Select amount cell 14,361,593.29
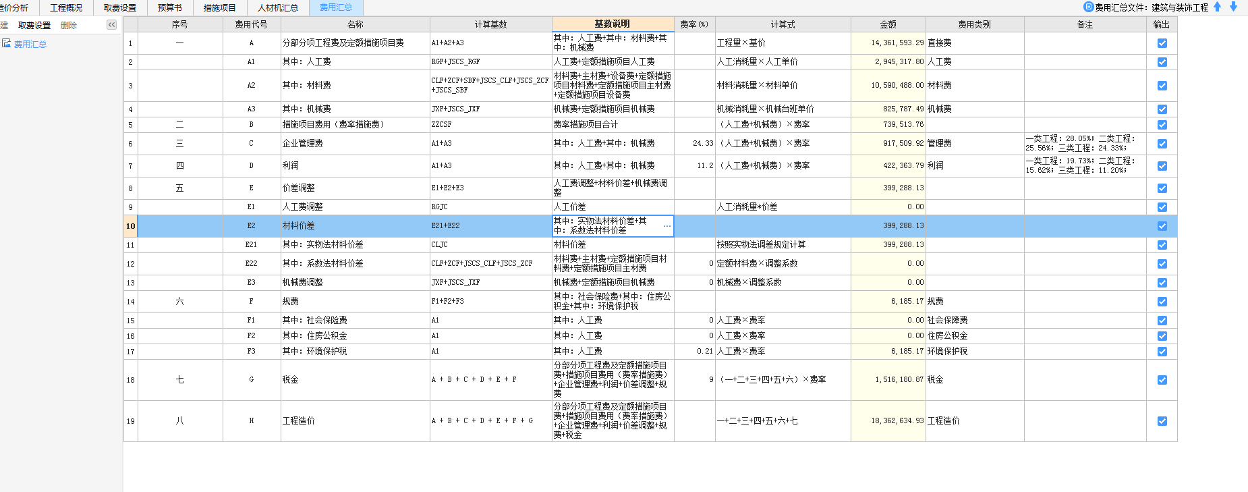 click(x=888, y=43)
